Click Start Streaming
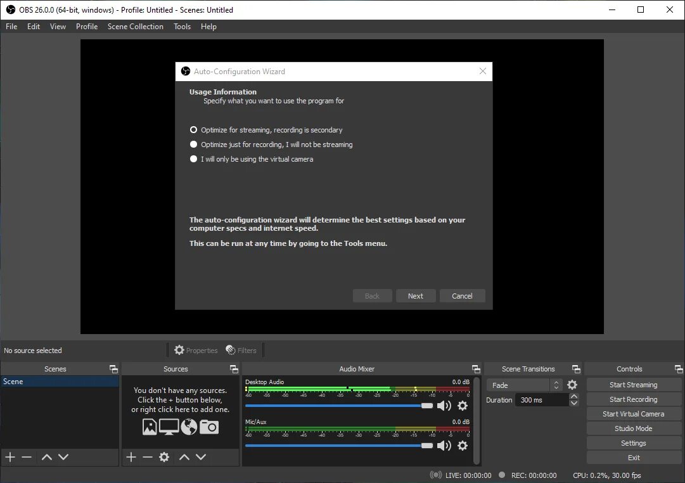685x483 pixels. 634,385
